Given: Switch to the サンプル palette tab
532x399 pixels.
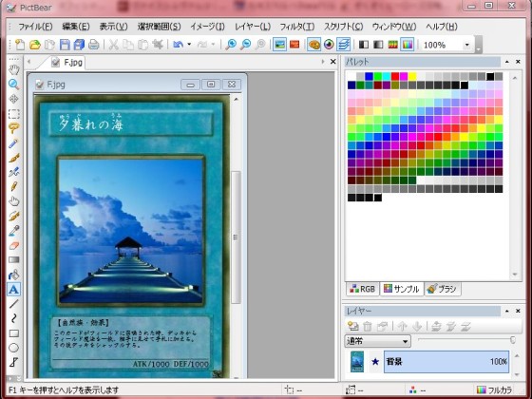Looking at the screenshot, I should (x=401, y=289).
